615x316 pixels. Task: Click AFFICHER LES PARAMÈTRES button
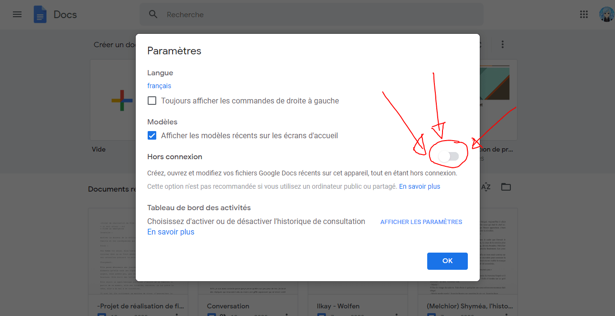(421, 222)
